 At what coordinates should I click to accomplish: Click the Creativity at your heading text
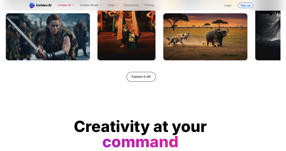point(140,126)
